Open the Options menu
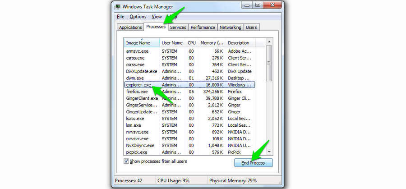Viewport: 406px width, 189px height. (138, 17)
